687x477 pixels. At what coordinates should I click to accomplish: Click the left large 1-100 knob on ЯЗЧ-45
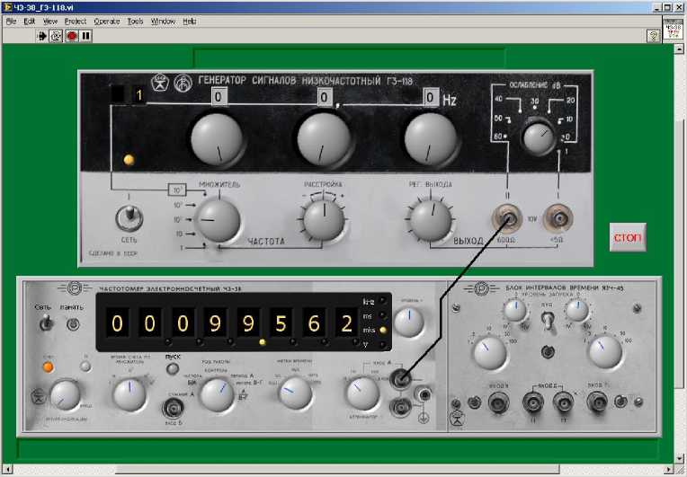pyautogui.click(x=489, y=352)
